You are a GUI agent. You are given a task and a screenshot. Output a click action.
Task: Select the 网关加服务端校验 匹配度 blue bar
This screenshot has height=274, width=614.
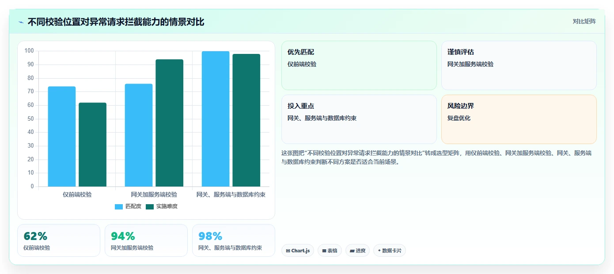(x=139, y=135)
